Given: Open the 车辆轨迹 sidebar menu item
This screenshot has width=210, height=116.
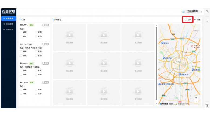Looking at the screenshot, I should pos(9,29).
